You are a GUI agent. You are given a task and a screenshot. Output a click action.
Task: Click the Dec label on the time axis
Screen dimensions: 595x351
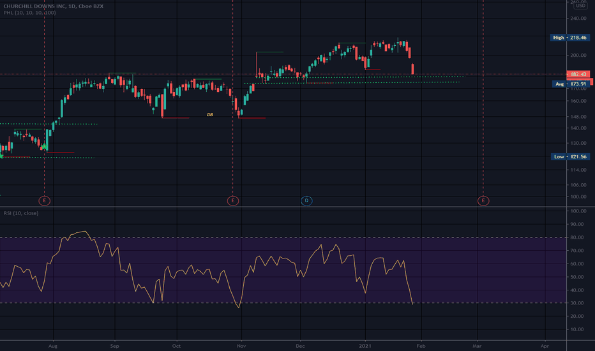300,346
